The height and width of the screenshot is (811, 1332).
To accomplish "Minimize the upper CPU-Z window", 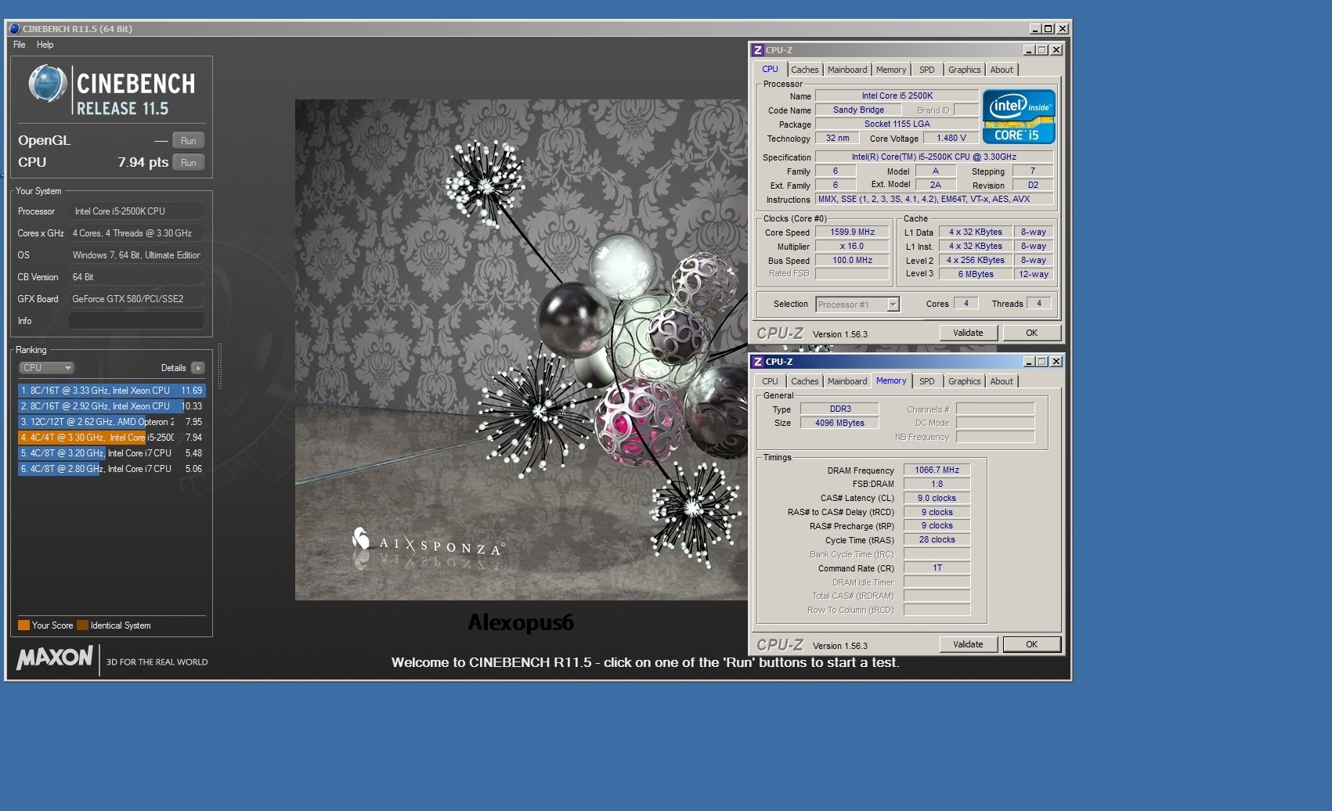I will coord(1029,50).
